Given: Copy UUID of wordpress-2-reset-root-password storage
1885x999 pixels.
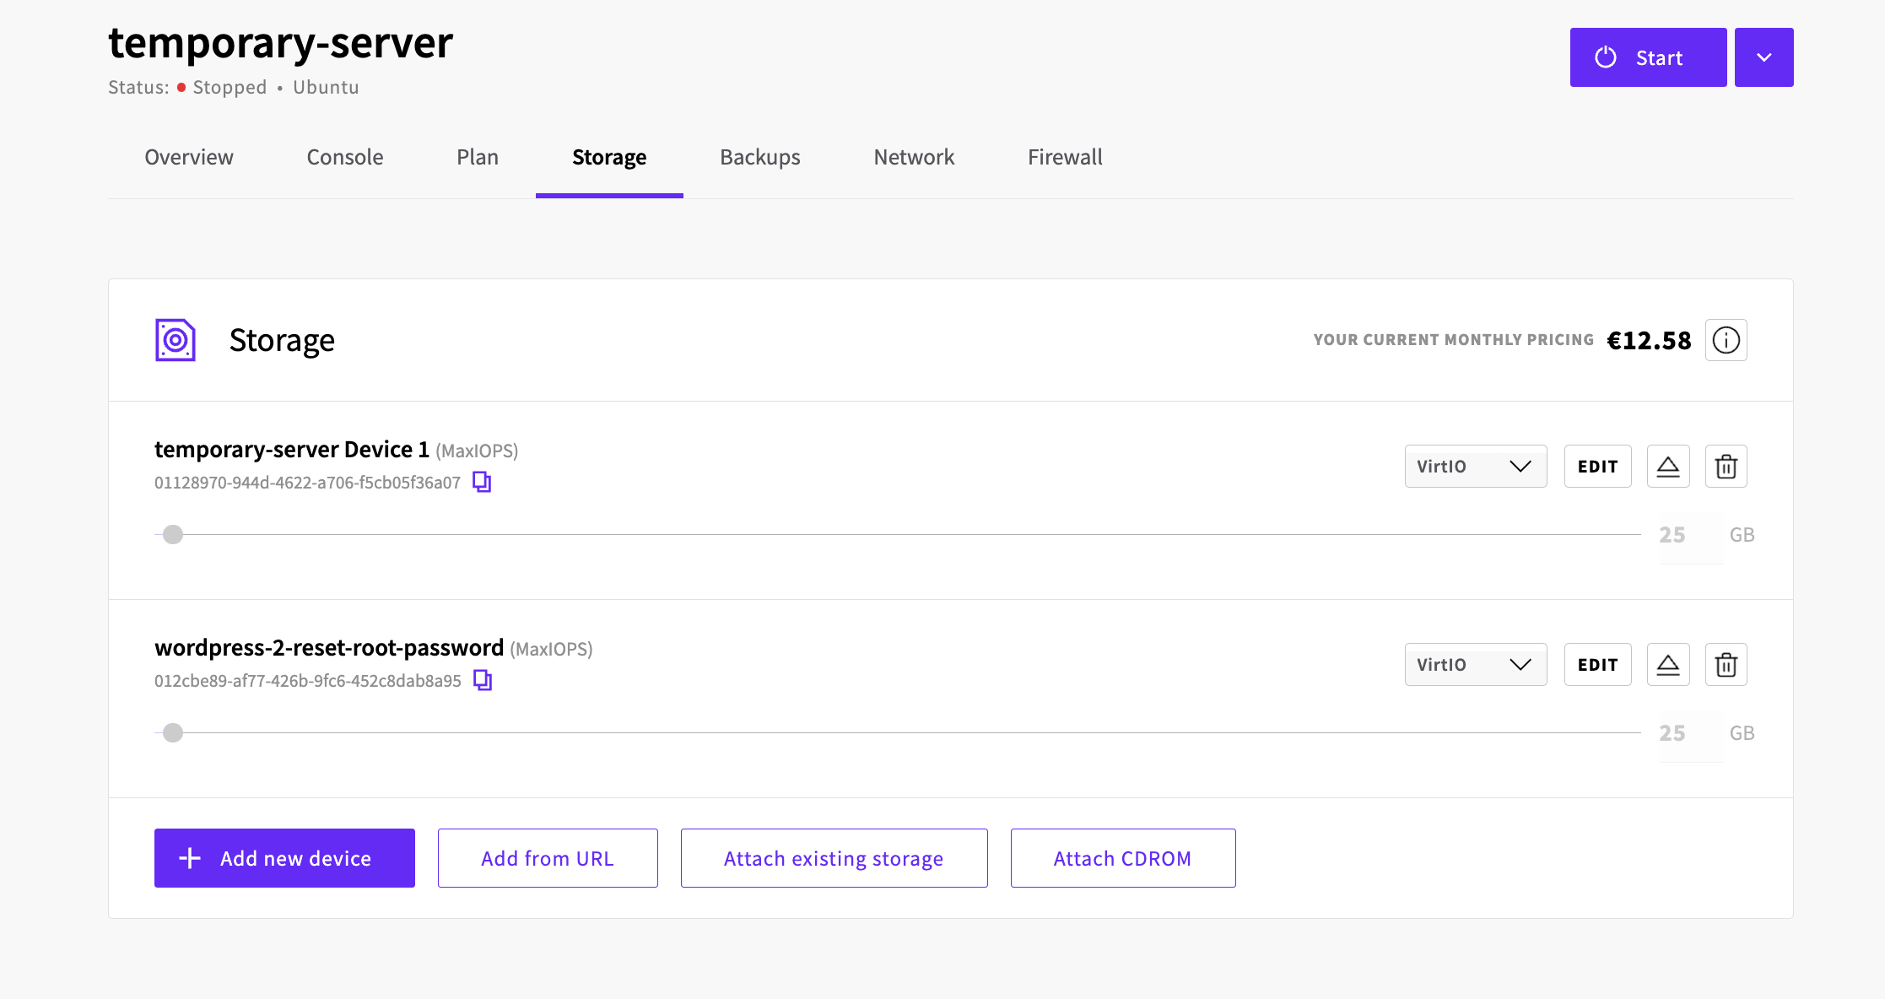Looking at the screenshot, I should tap(483, 680).
